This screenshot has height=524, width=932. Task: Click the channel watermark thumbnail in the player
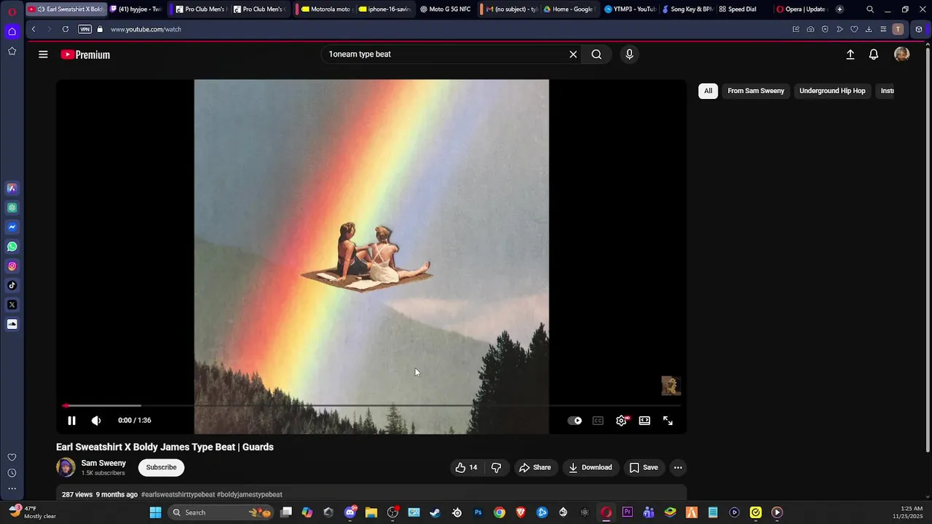click(x=671, y=386)
